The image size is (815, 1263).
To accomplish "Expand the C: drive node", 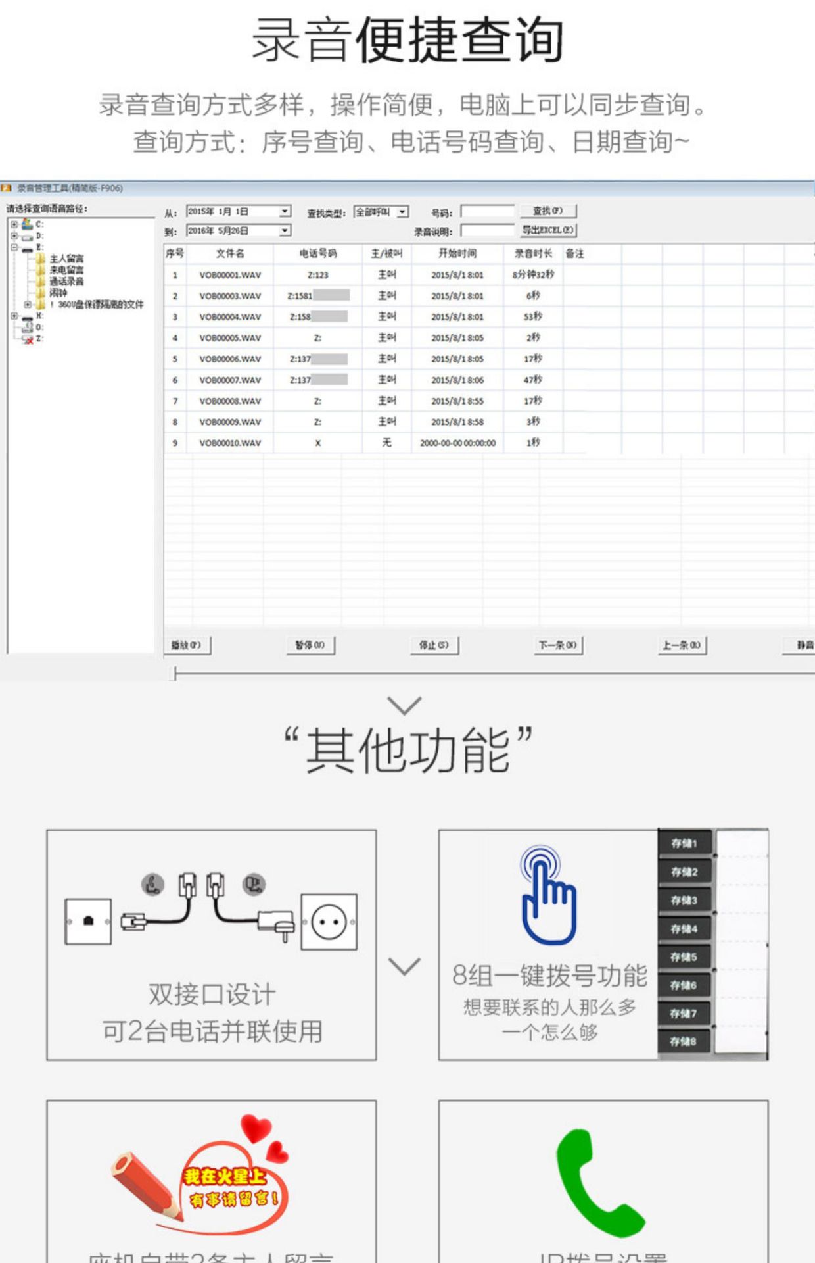I will 14,224.
